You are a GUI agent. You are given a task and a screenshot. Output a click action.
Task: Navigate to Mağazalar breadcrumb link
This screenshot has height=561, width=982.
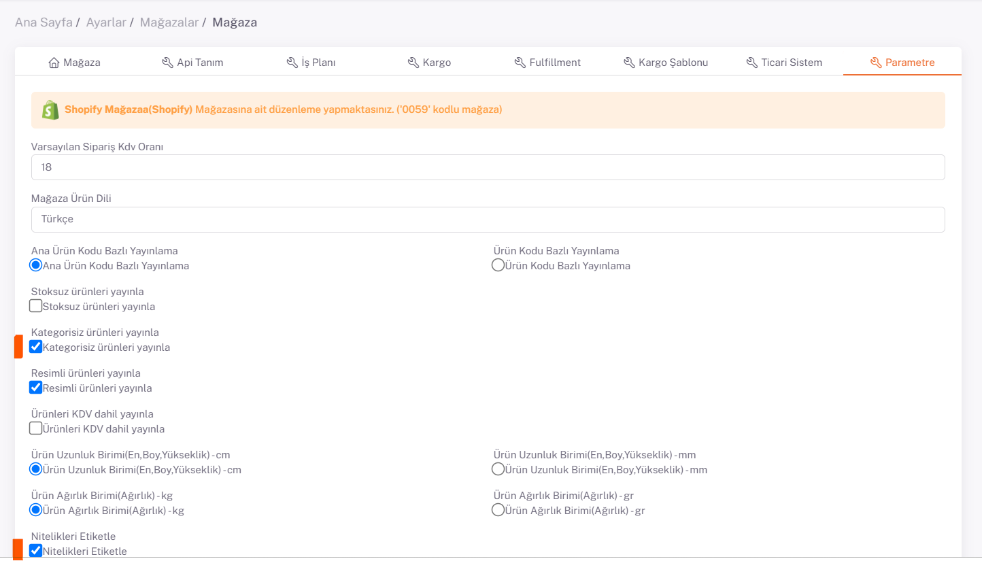click(169, 22)
